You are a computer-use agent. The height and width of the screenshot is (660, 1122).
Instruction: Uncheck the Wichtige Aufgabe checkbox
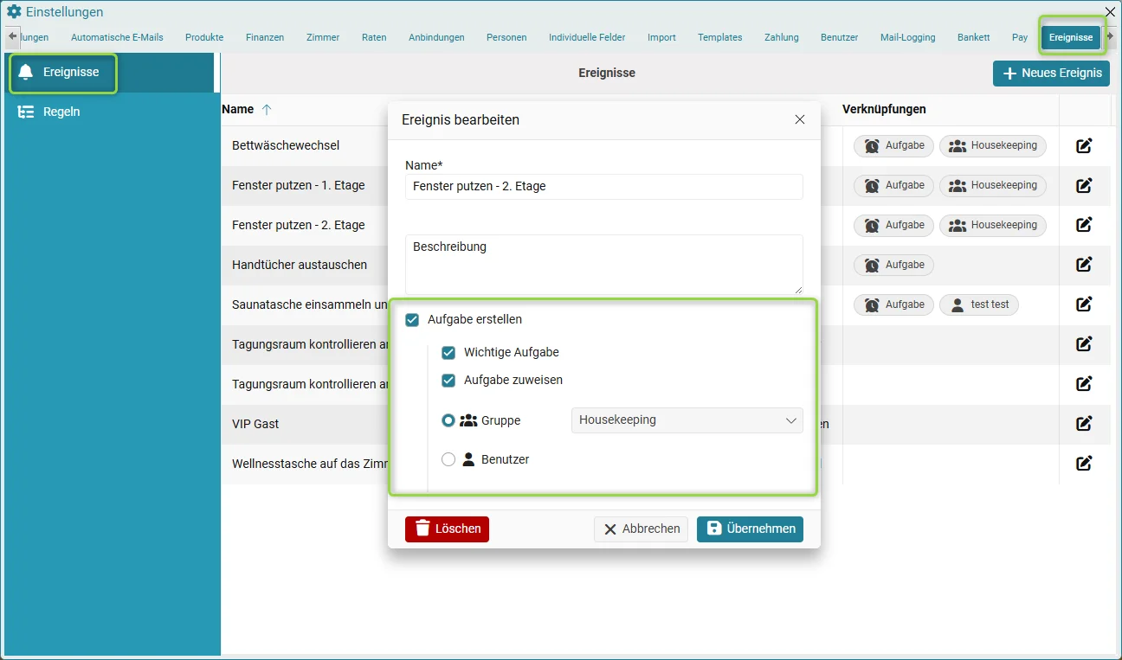448,353
